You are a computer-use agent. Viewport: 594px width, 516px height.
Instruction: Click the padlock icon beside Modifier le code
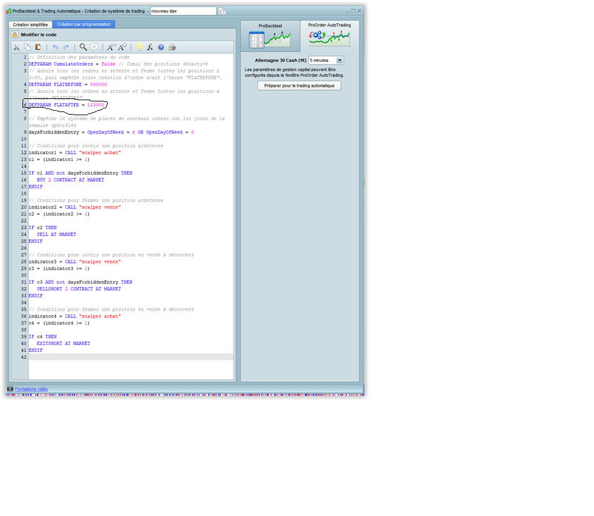[x=15, y=34]
